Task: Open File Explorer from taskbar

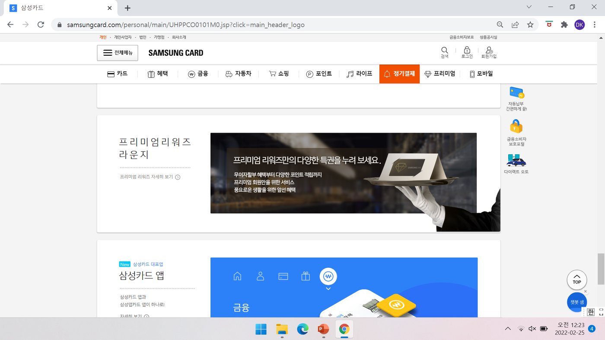Action: [x=282, y=329]
